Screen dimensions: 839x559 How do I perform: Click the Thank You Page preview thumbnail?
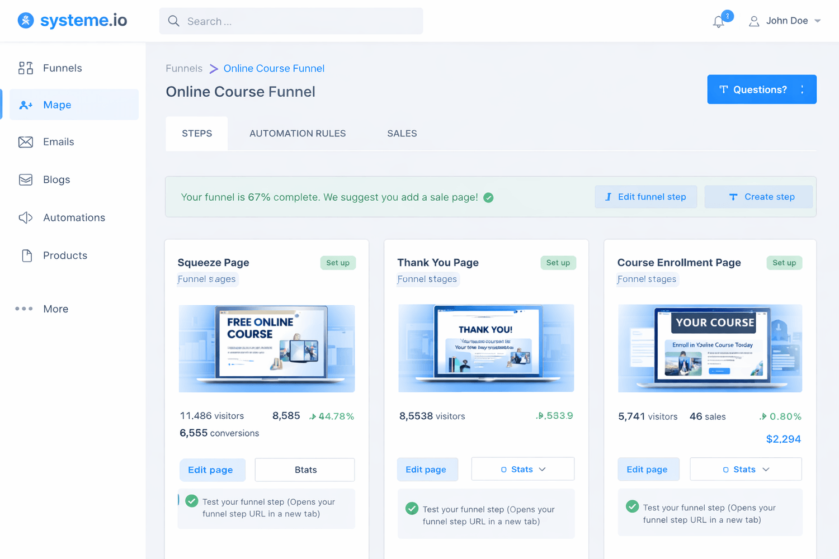pos(486,348)
